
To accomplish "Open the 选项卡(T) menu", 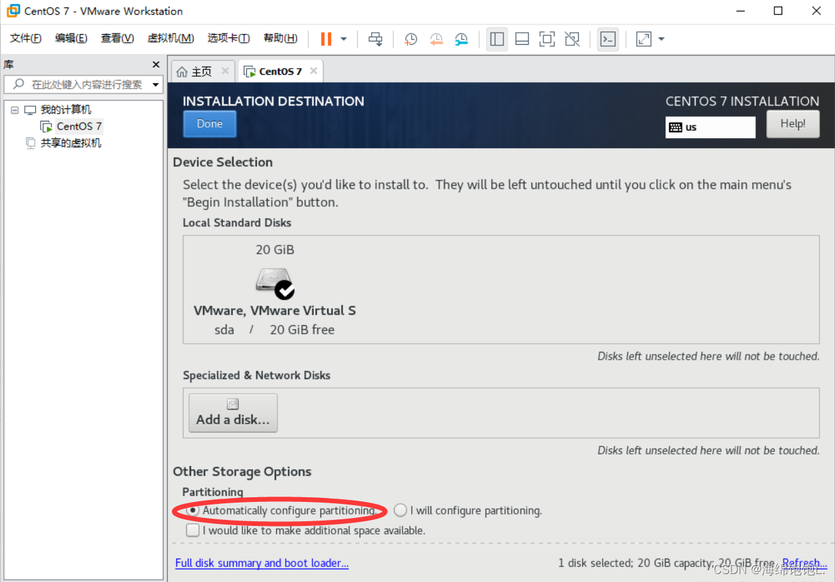I will [x=228, y=38].
